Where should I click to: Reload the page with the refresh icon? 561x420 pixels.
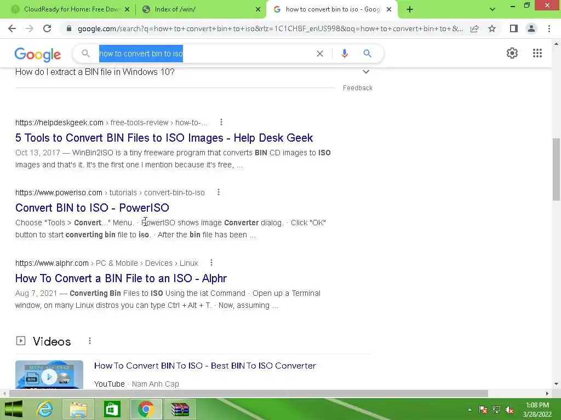point(47,28)
